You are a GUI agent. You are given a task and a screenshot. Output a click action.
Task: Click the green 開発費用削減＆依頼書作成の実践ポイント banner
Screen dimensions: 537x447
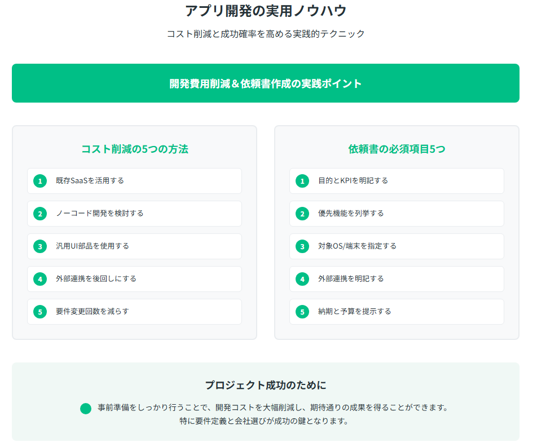click(x=266, y=83)
